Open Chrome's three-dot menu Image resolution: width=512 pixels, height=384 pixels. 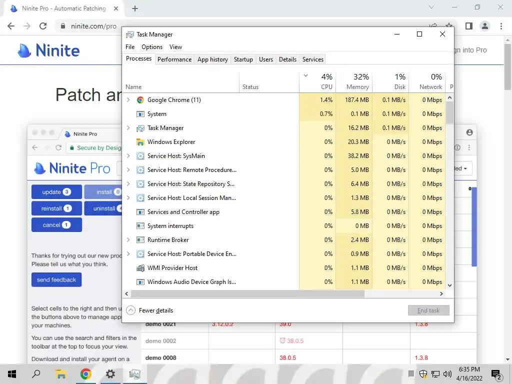[501, 26]
